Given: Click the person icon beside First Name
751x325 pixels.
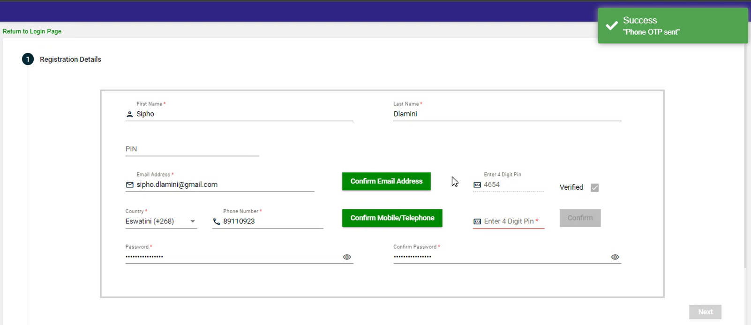Looking at the screenshot, I should (130, 114).
